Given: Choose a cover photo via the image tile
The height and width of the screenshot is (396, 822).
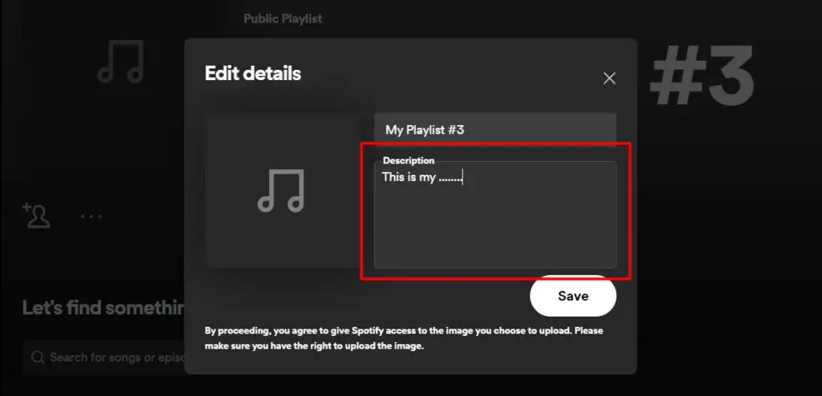Looking at the screenshot, I should (x=283, y=190).
